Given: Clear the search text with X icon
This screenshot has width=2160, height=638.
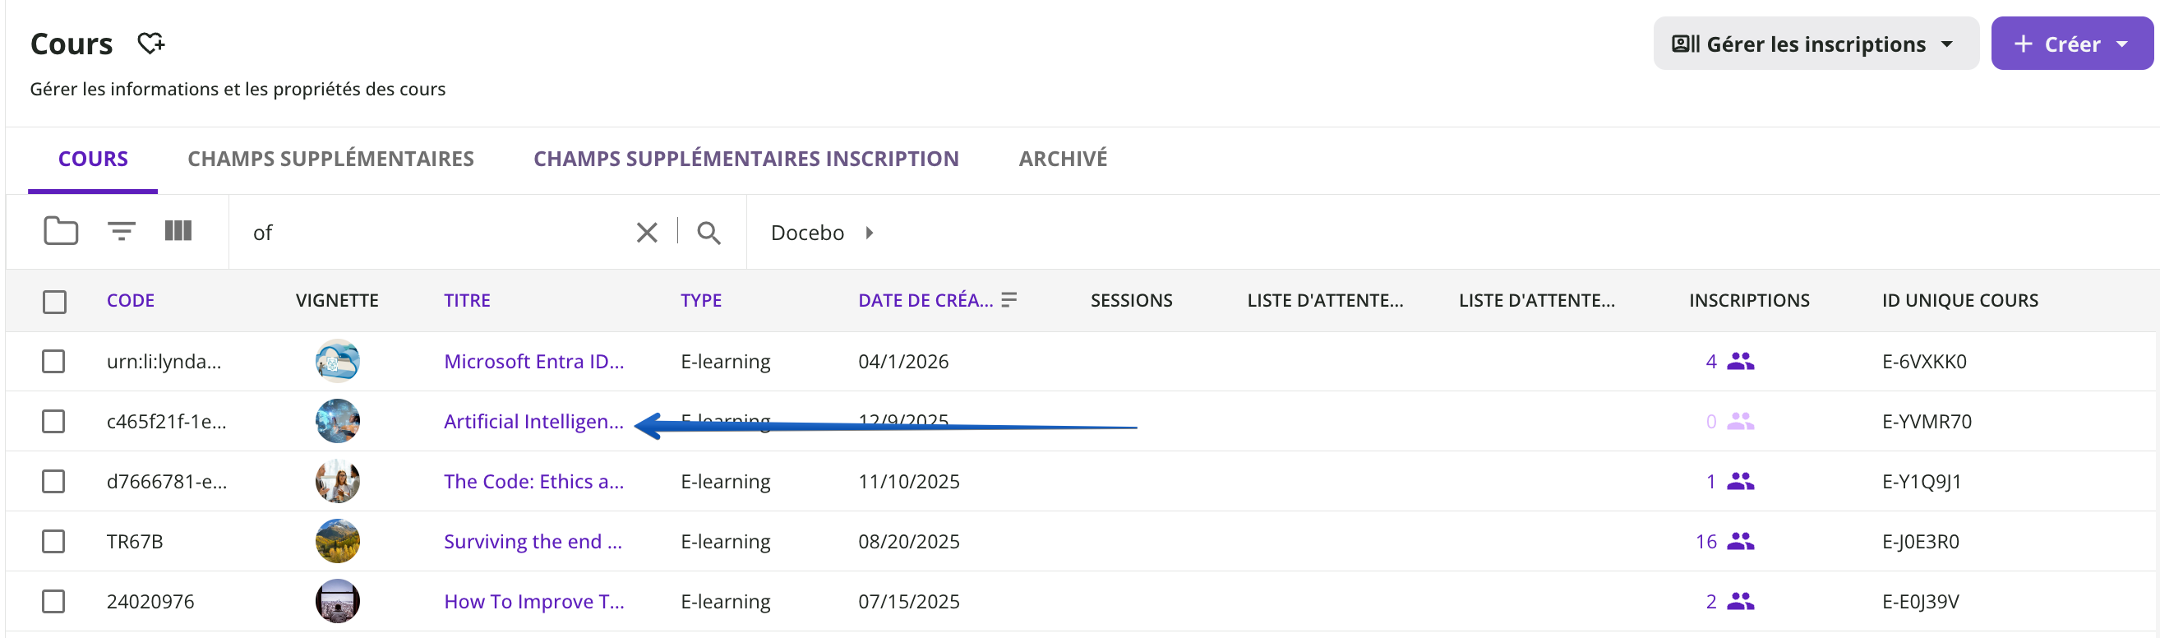Looking at the screenshot, I should [647, 232].
